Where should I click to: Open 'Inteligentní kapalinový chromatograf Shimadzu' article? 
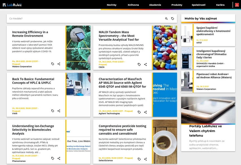pos(211,54)
